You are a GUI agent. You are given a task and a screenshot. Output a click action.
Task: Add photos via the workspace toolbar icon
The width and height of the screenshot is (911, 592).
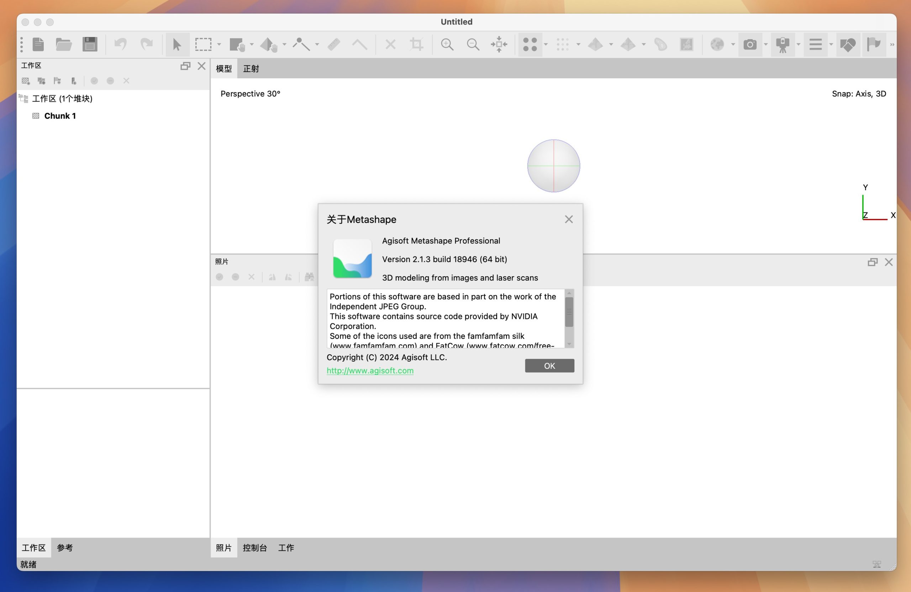[x=41, y=81]
